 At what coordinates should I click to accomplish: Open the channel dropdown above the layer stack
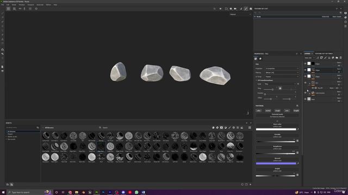pyautogui.click(x=309, y=58)
